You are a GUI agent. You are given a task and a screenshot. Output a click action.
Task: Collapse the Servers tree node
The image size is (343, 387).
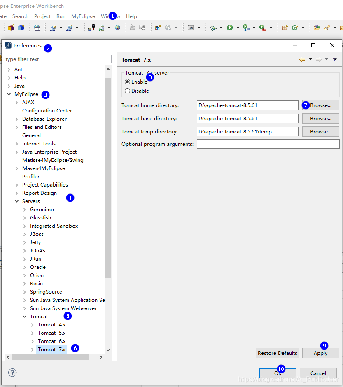point(17,201)
